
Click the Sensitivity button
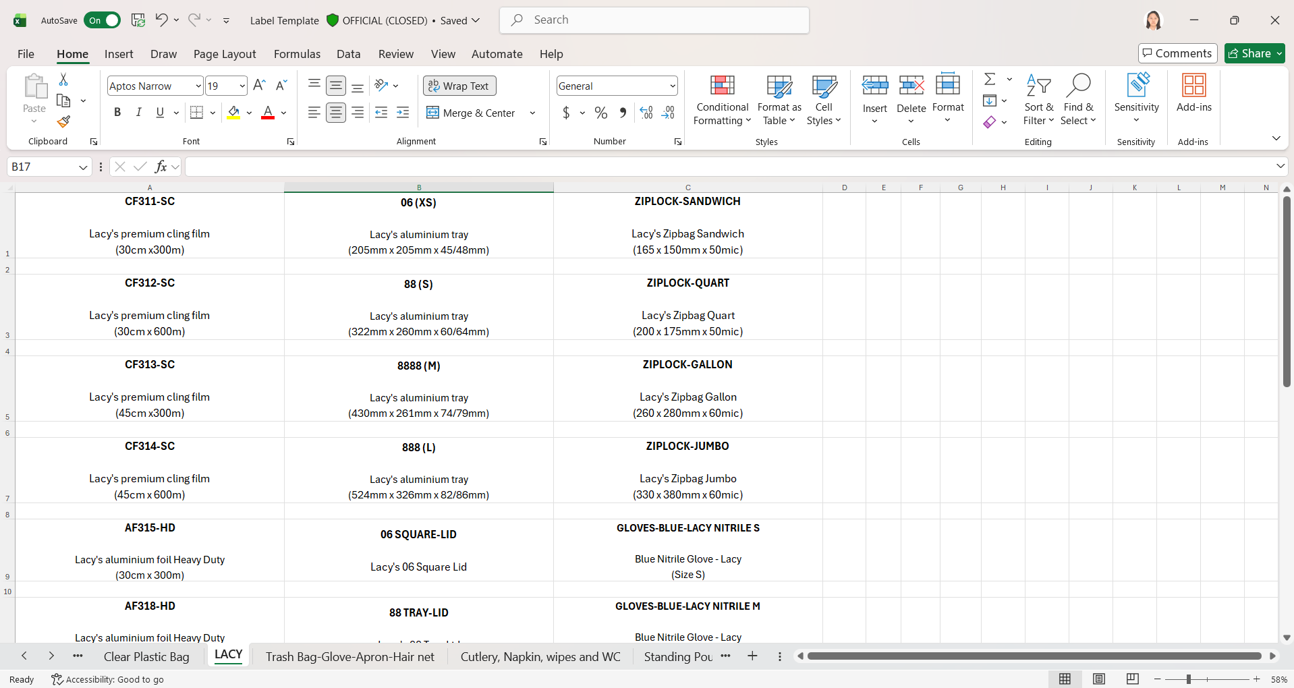point(1136,98)
